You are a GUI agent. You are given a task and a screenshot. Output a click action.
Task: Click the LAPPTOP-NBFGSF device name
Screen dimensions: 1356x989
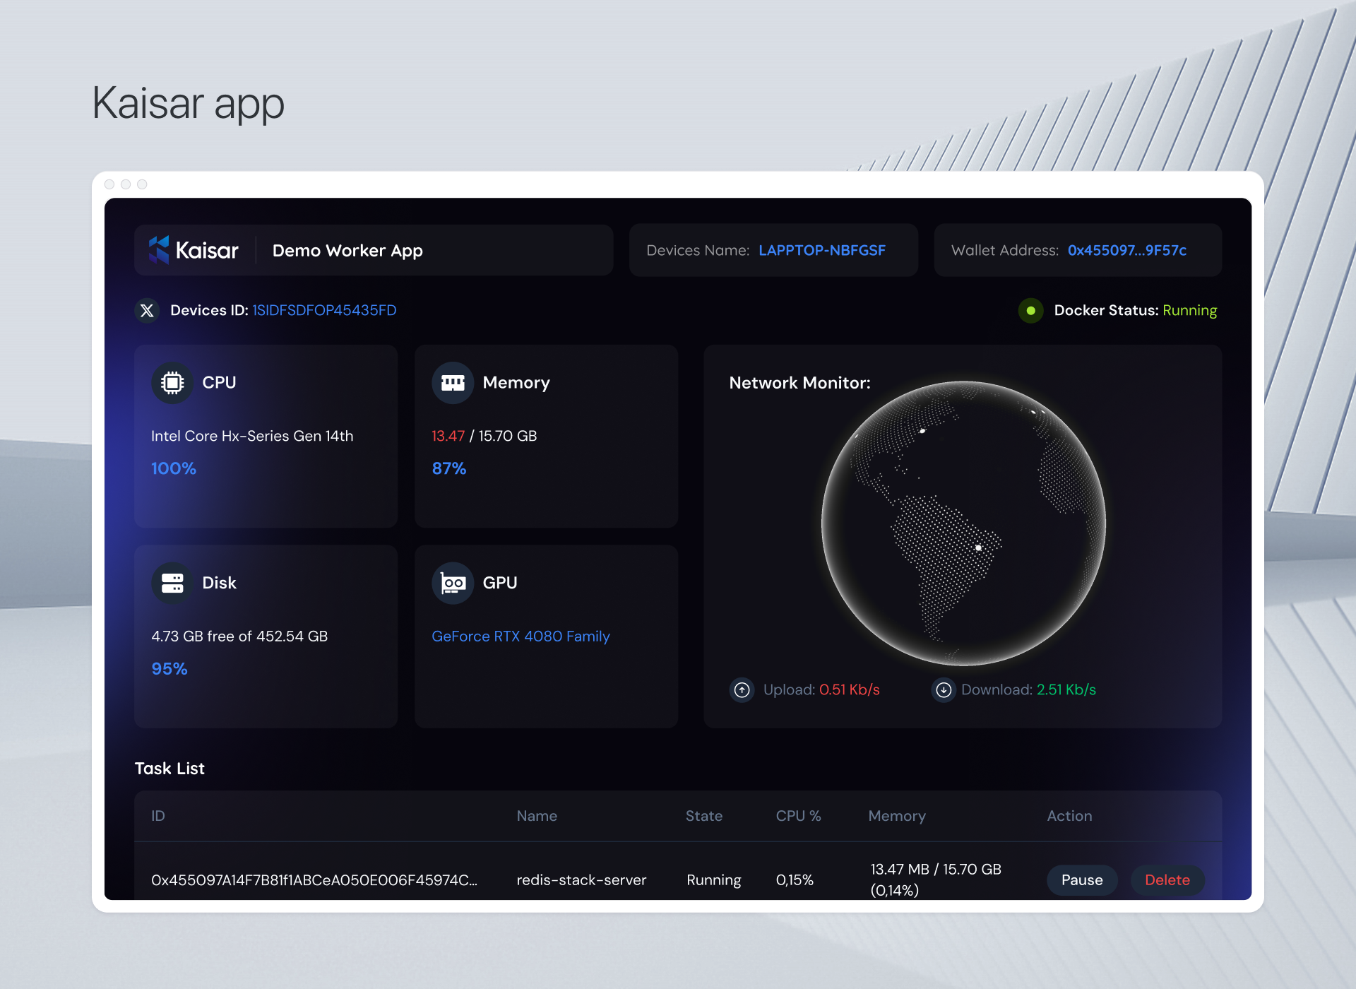pyautogui.click(x=822, y=250)
